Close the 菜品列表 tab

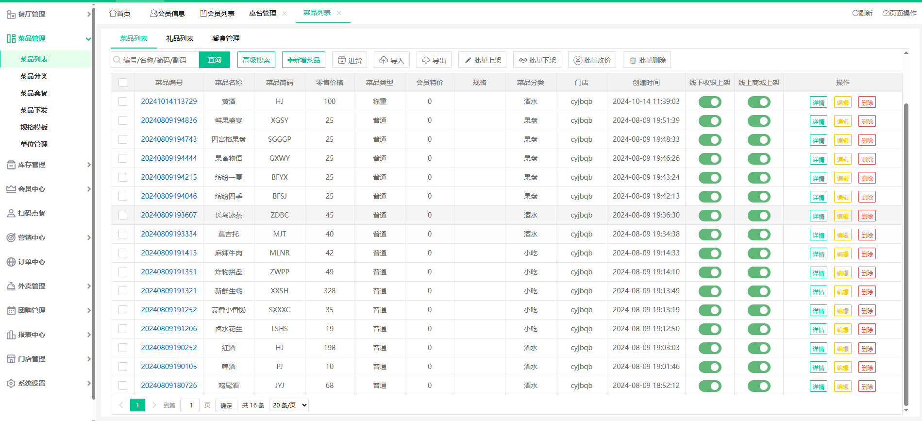click(x=339, y=13)
